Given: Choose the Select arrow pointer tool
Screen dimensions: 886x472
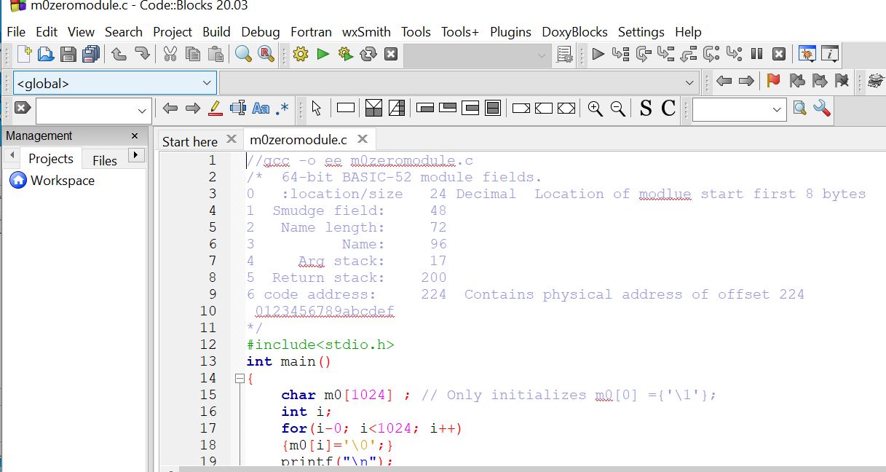Looking at the screenshot, I should pos(316,109).
